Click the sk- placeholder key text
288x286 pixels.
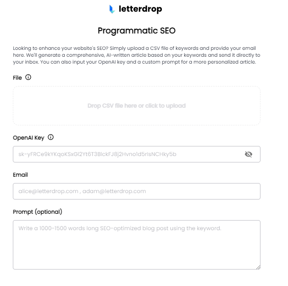[97, 154]
